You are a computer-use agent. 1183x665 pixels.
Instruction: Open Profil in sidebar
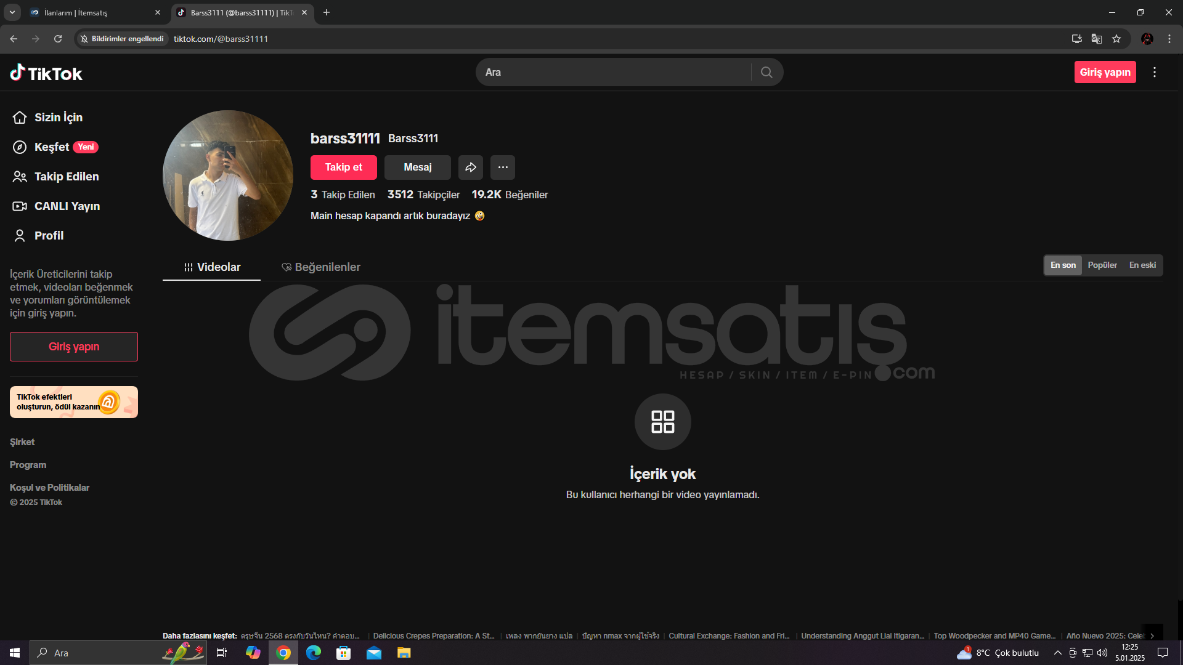(x=38, y=235)
